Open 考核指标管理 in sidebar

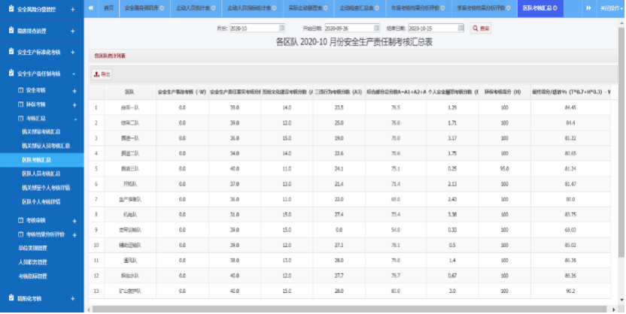tap(32, 276)
